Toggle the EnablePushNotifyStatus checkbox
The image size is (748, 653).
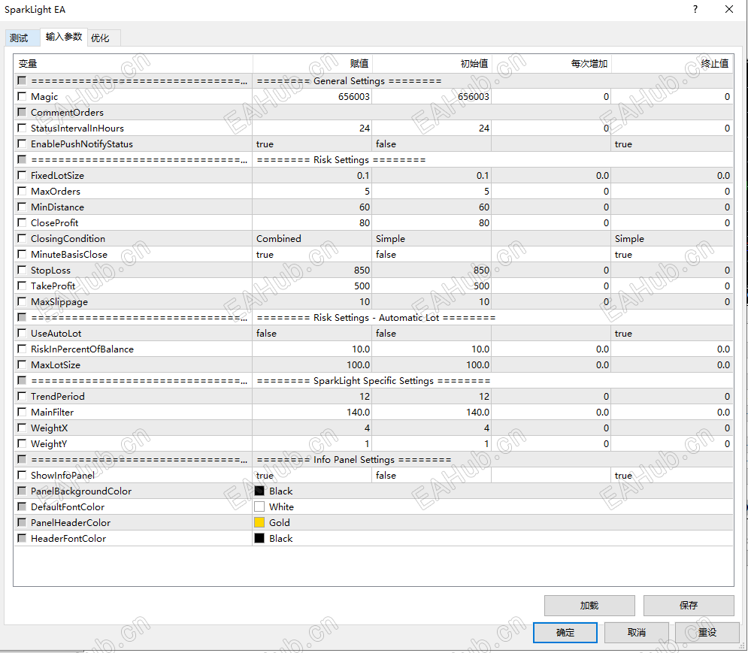(x=22, y=144)
